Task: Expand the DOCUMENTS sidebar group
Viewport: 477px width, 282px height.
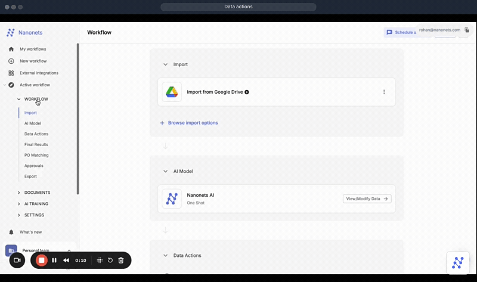Action: click(19, 193)
